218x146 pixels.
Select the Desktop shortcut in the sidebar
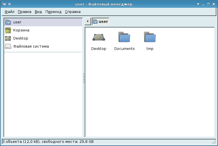point(20,38)
